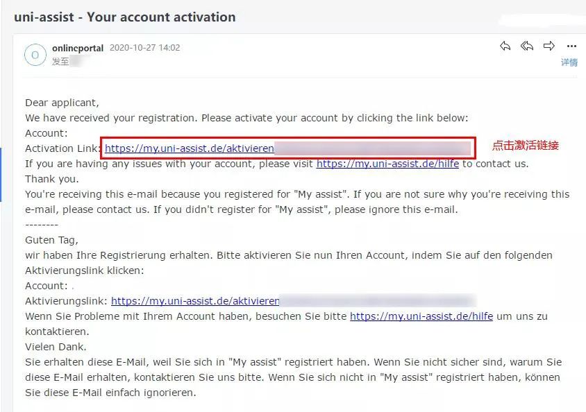Click the Reply arrow icon
Screen dimensions: 586x412
[505, 46]
